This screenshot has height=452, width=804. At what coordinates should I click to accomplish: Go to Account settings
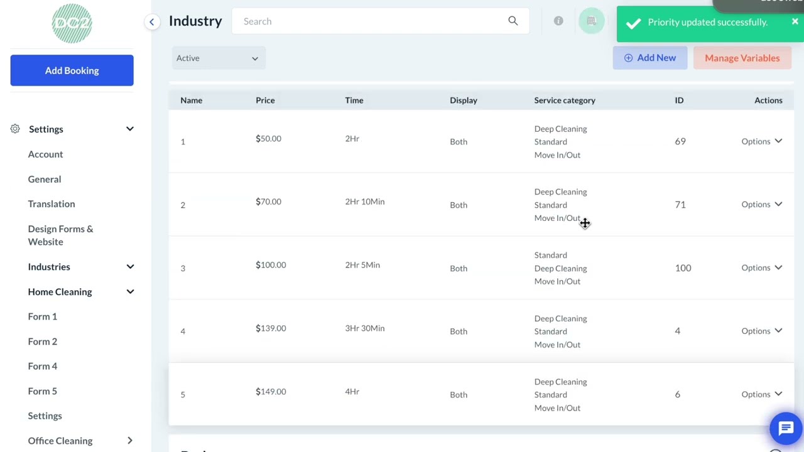45,154
